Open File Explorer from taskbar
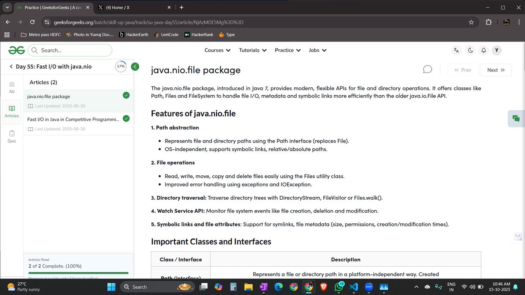 coord(248,287)
